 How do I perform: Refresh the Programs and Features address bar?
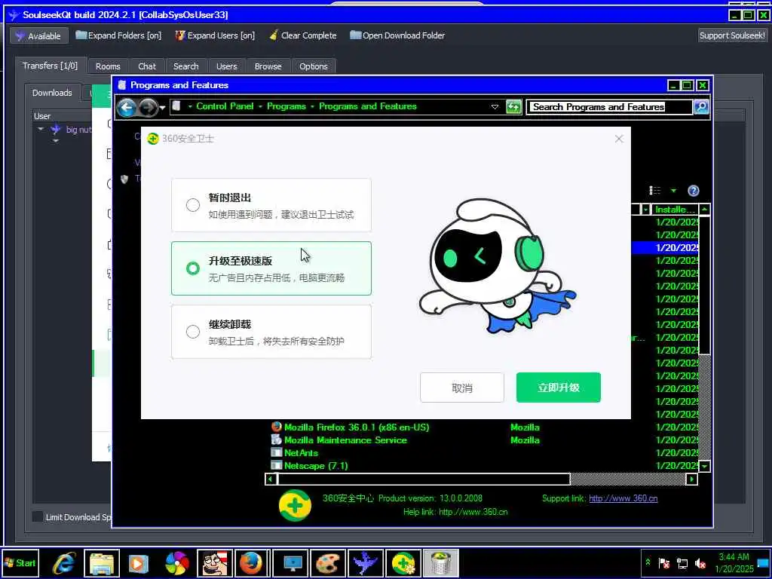pos(513,107)
